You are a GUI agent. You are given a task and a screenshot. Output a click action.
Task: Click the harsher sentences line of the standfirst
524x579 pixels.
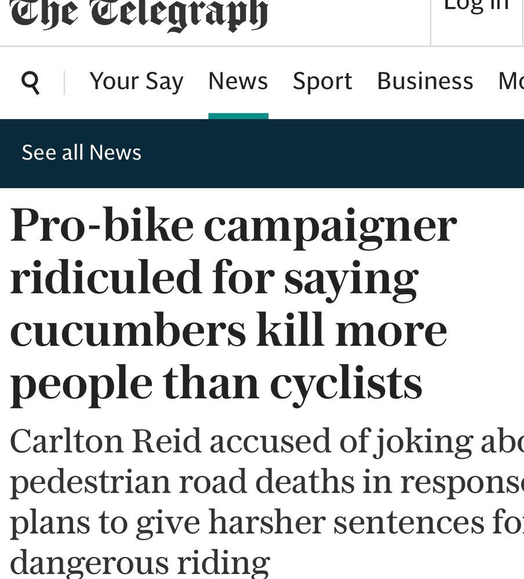[267, 522]
